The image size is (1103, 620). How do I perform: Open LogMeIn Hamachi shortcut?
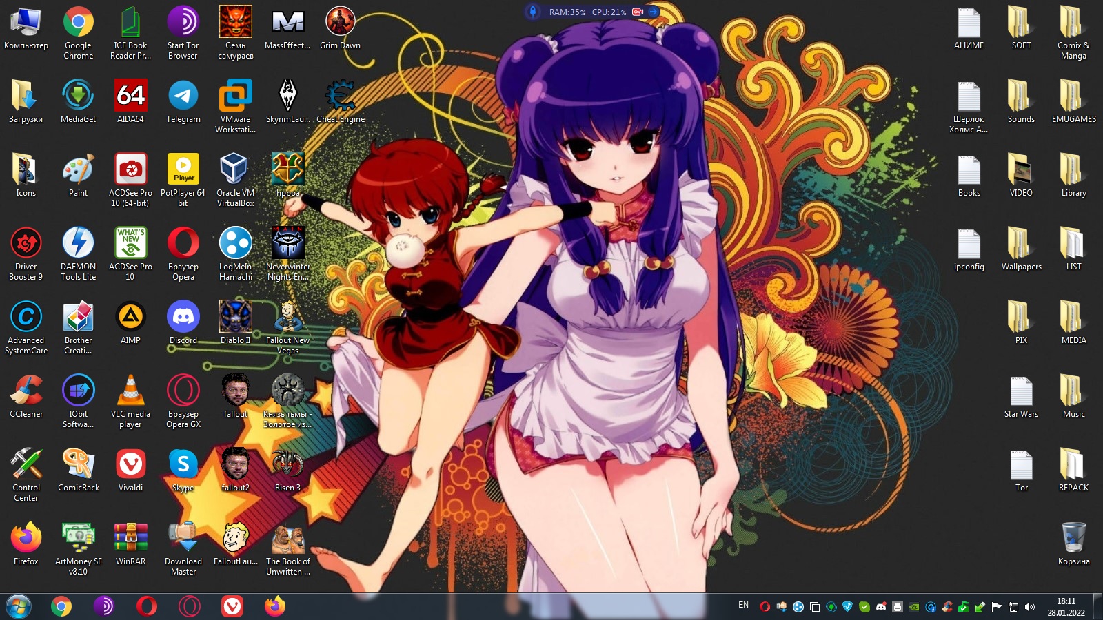[x=236, y=254]
